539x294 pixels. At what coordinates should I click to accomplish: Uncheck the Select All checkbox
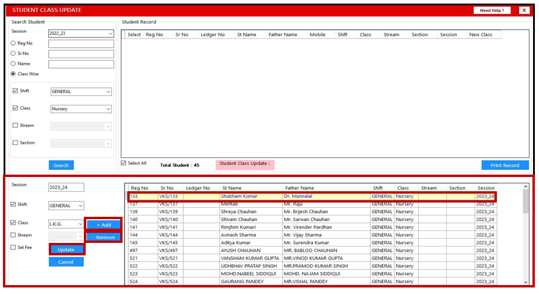coord(123,163)
